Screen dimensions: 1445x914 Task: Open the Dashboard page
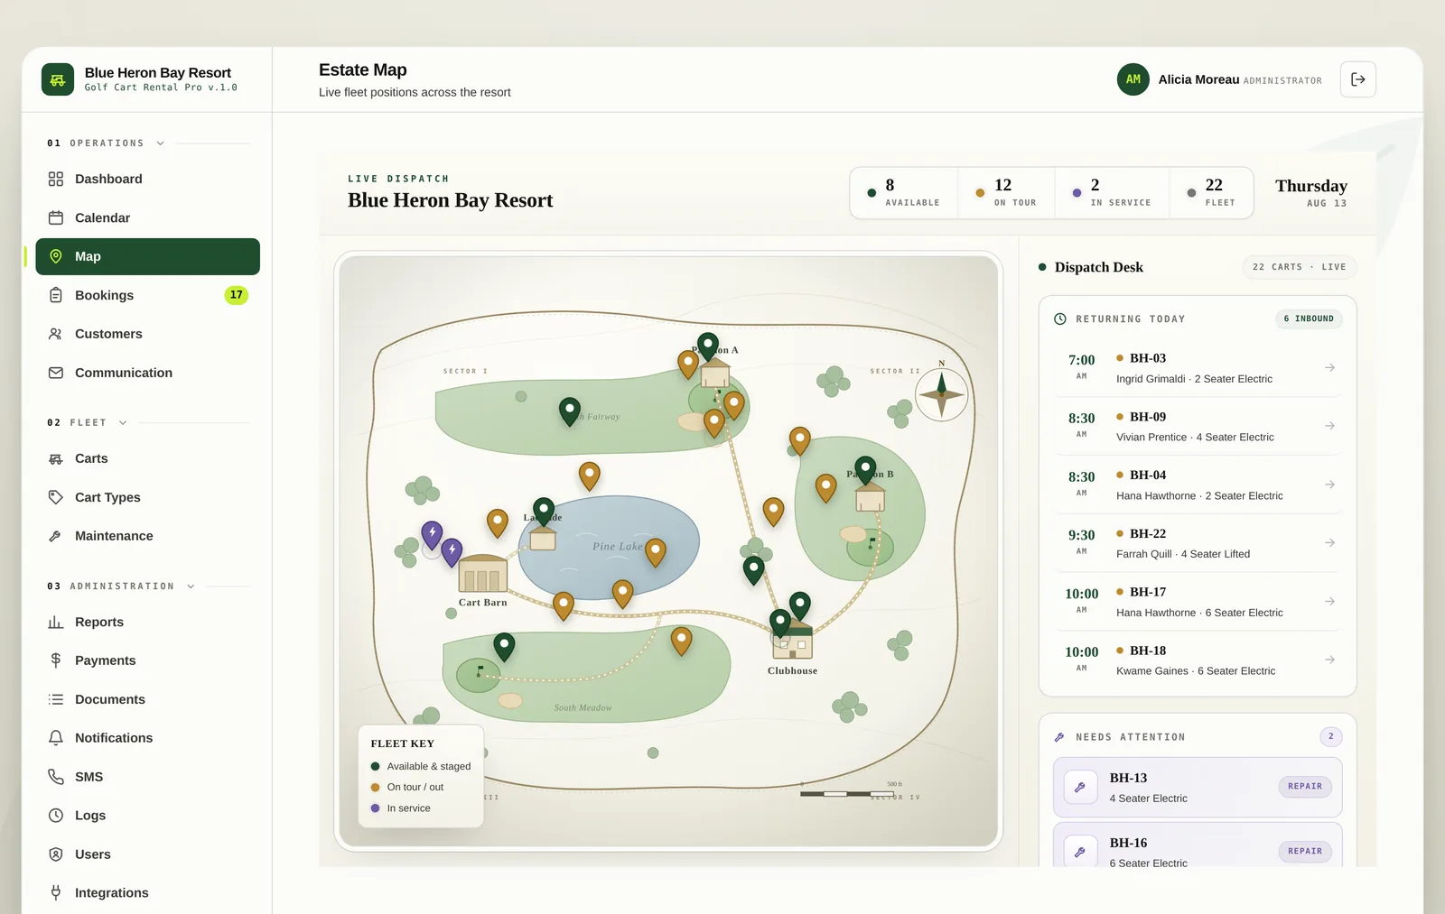click(147, 179)
